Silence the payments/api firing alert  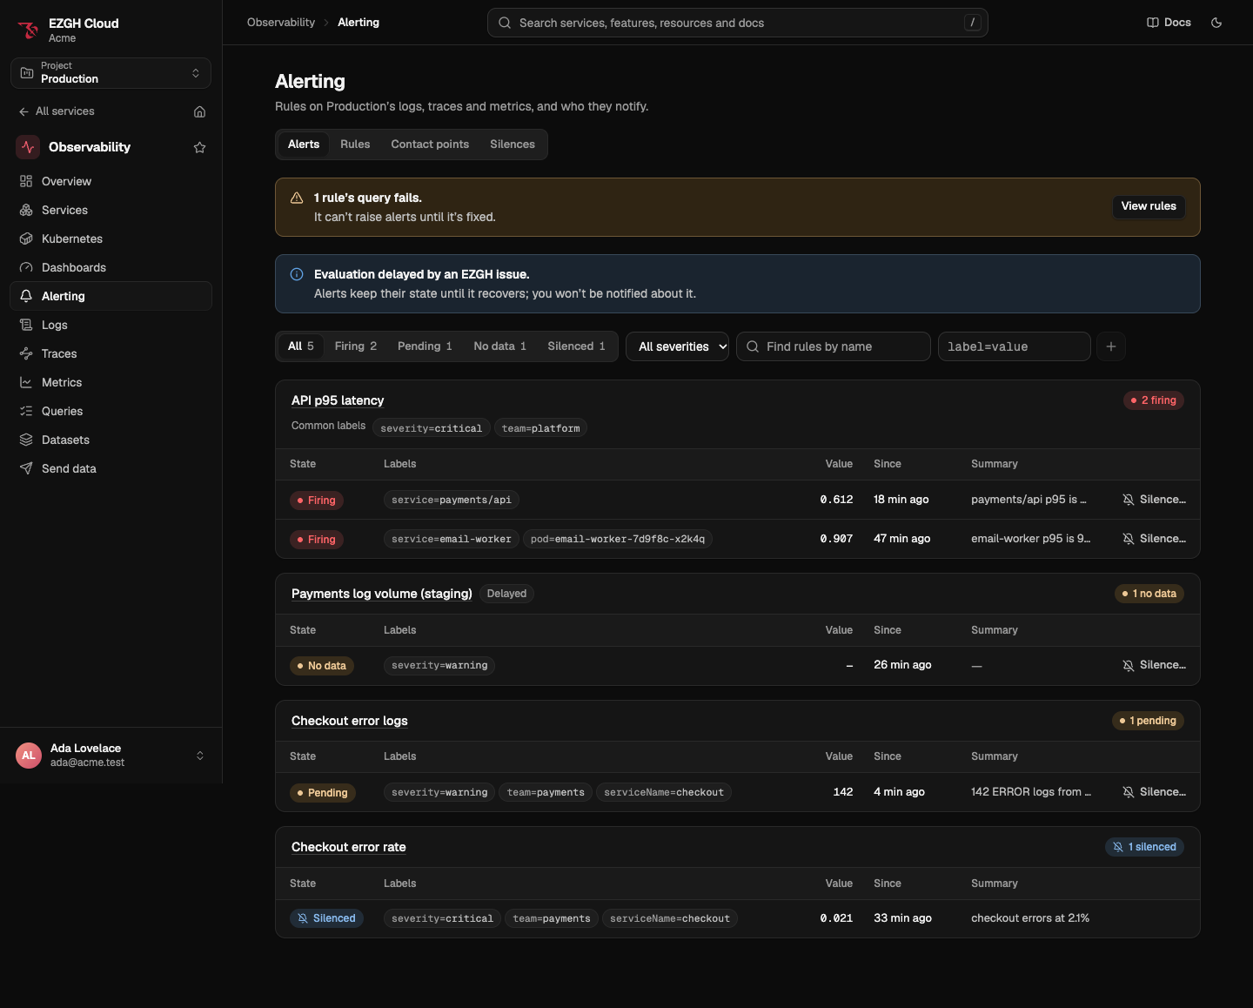coord(1154,500)
